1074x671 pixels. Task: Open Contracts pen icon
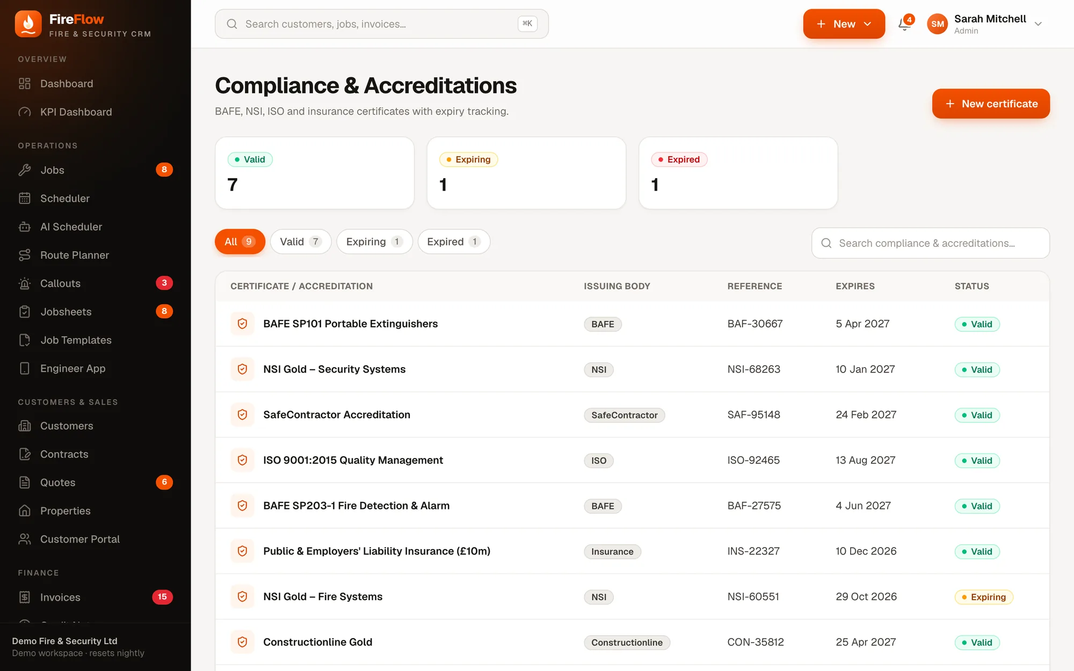25,454
